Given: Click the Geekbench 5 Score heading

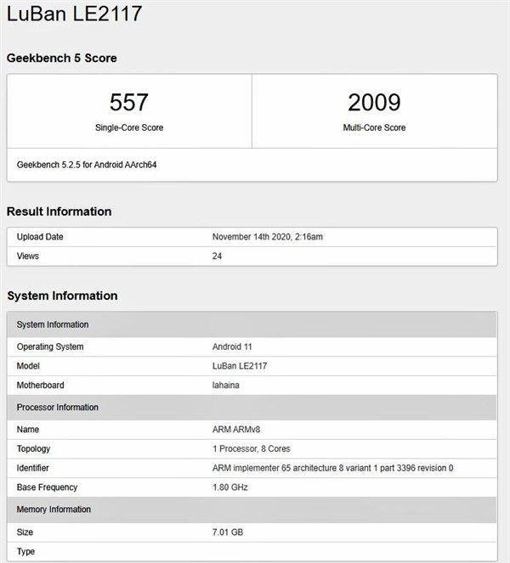Looking at the screenshot, I should (x=62, y=59).
